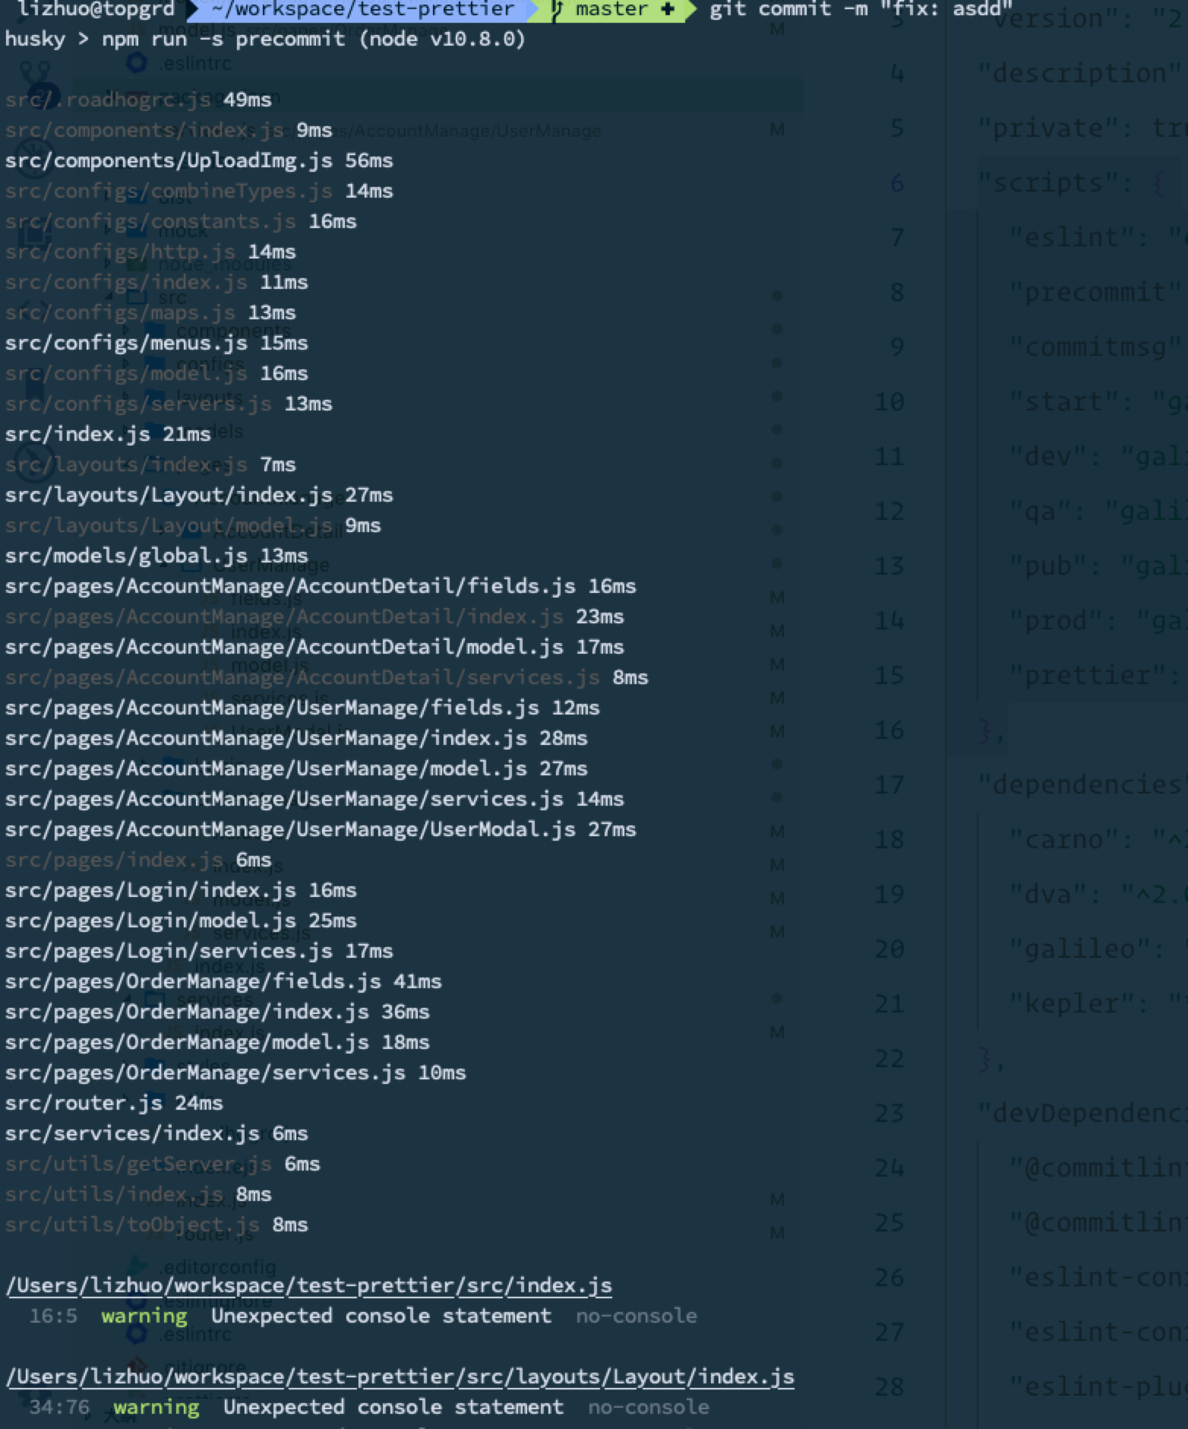Select the AccountDetail/index.js 23ms line
Screen dimensions: 1188x1429
point(314,616)
